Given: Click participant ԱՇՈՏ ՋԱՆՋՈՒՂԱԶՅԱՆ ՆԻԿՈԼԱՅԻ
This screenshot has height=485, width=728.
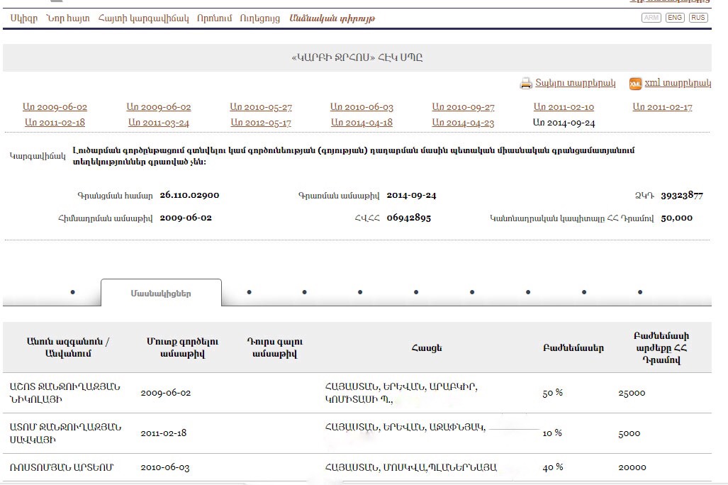Looking at the screenshot, I should click(x=65, y=393).
